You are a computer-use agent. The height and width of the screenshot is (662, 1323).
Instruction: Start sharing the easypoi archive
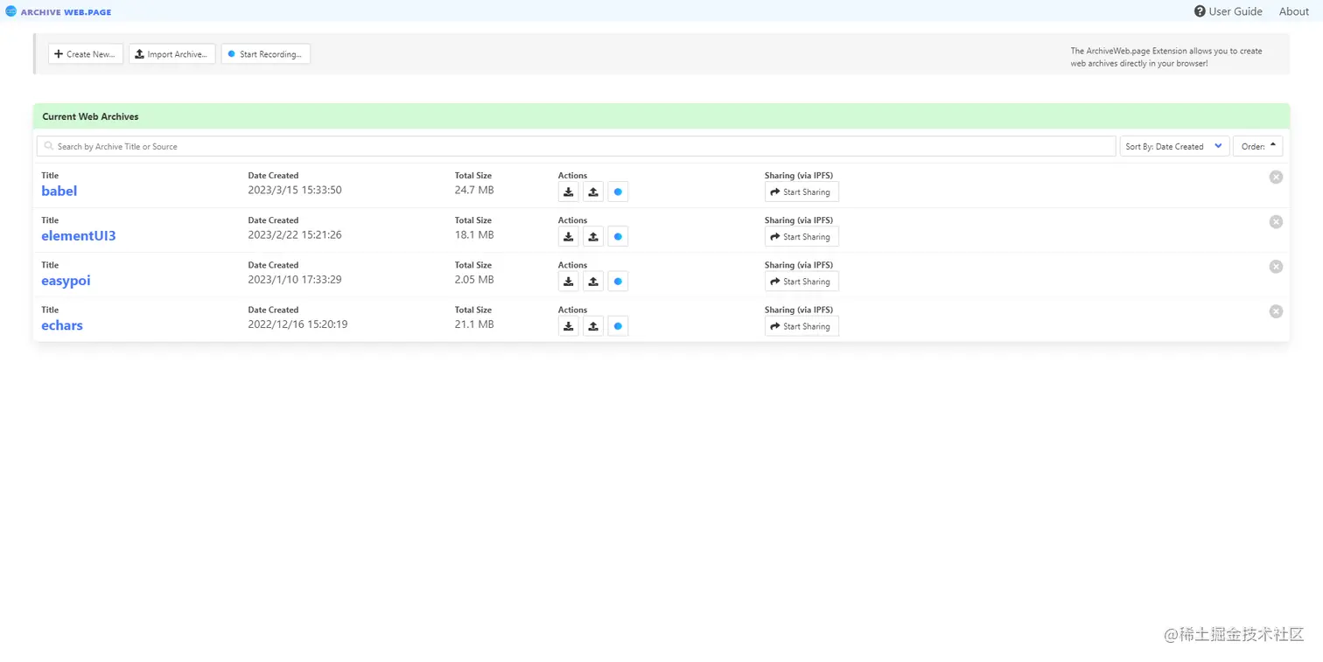pyautogui.click(x=801, y=281)
